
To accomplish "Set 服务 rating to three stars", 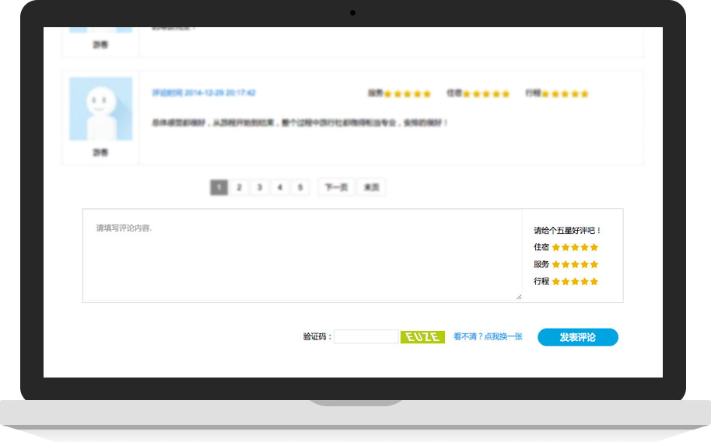I will point(575,264).
